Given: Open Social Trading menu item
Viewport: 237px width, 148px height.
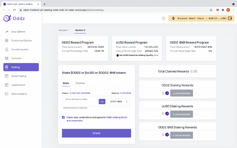Looking at the screenshot, I should [21, 76].
